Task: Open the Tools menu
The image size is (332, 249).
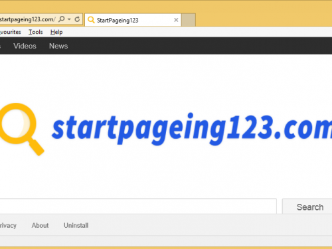Action: click(x=36, y=32)
